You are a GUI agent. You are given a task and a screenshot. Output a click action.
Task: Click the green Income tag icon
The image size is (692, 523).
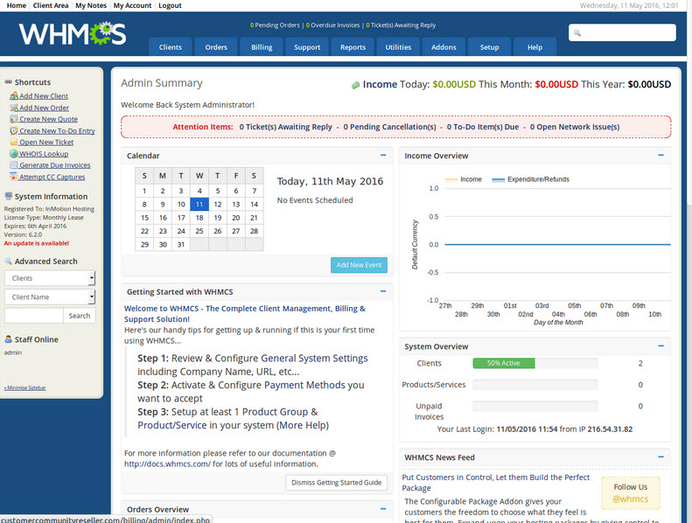coord(355,85)
